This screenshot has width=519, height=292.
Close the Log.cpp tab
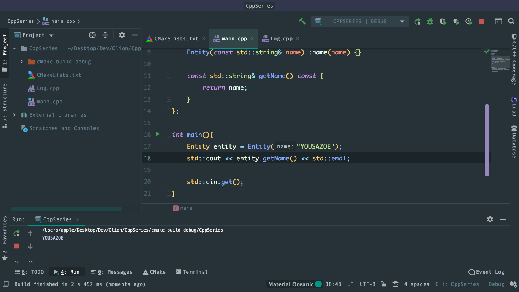click(297, 38)
